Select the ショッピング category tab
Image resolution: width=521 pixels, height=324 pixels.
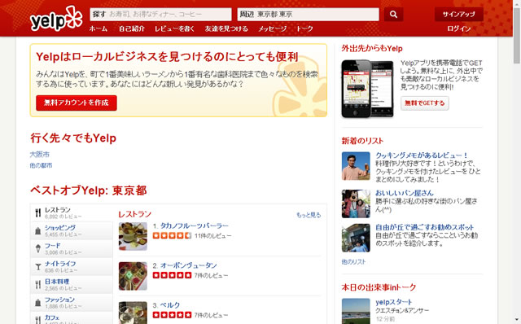click(x=72, y=230)
